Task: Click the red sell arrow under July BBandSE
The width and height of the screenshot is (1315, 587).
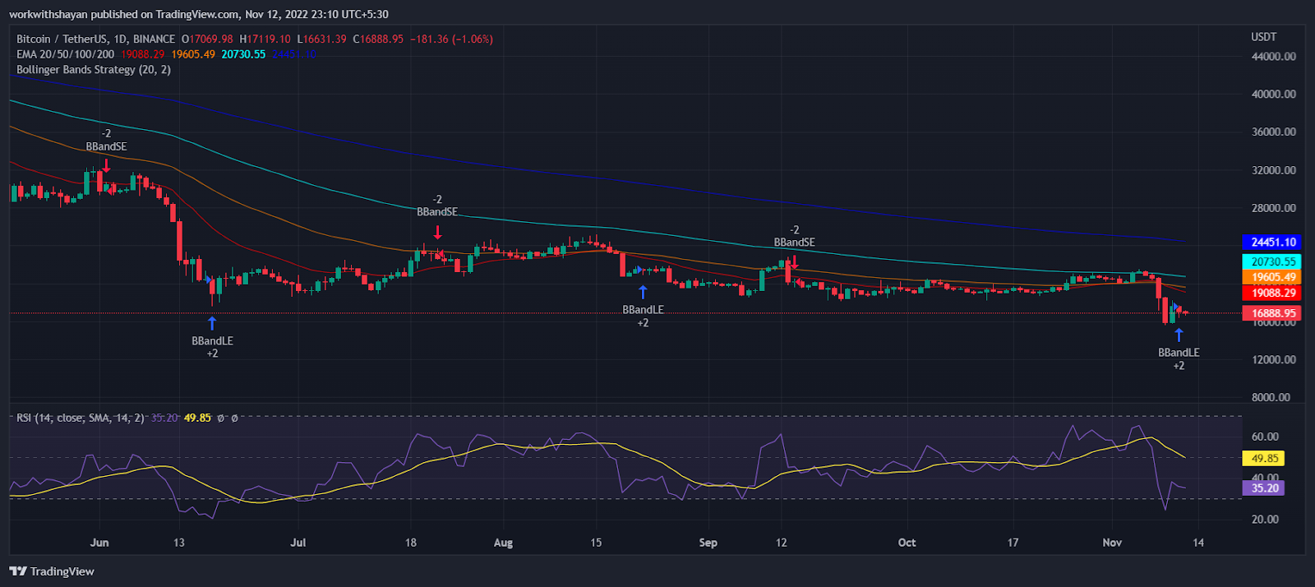Action: coord(437,232)
